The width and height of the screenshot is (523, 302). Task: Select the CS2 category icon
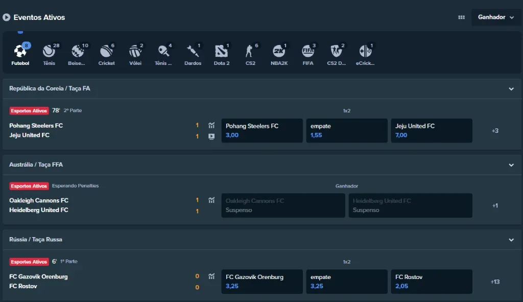pos(250,51)
